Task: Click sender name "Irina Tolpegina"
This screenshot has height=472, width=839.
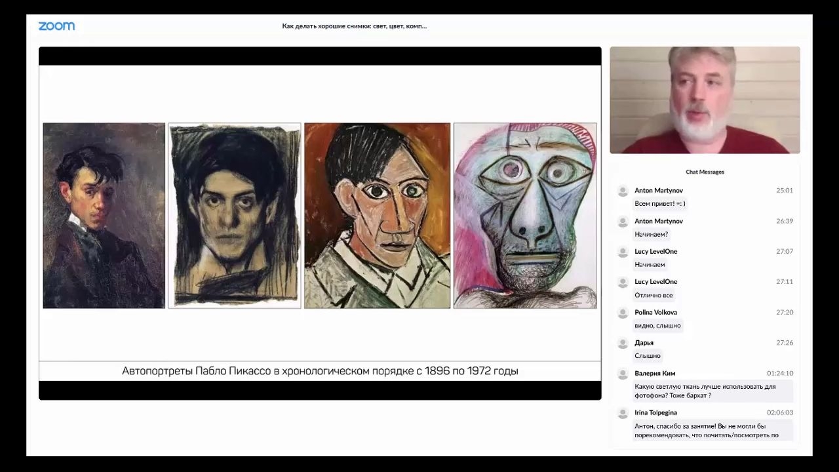Action: click(656, 413)
